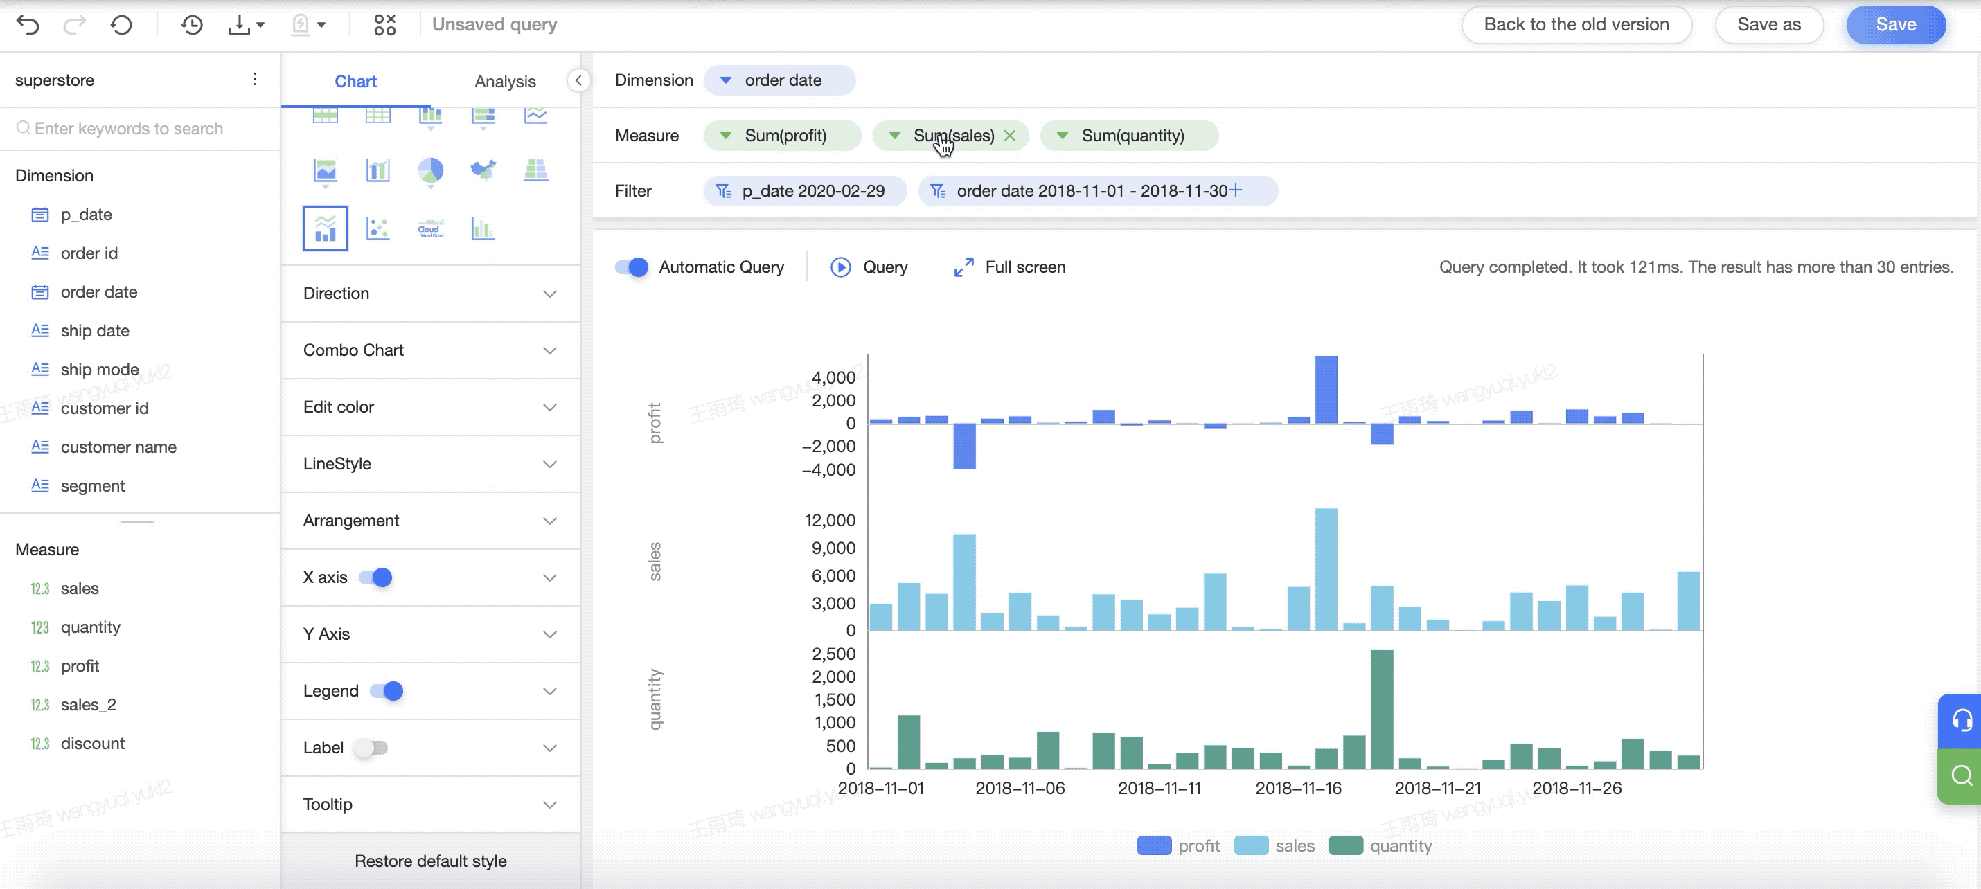Expand the Arrangement section
The height and width of the screenshot is (889, 1981).
pyautogui.click(x=431, y=521)
